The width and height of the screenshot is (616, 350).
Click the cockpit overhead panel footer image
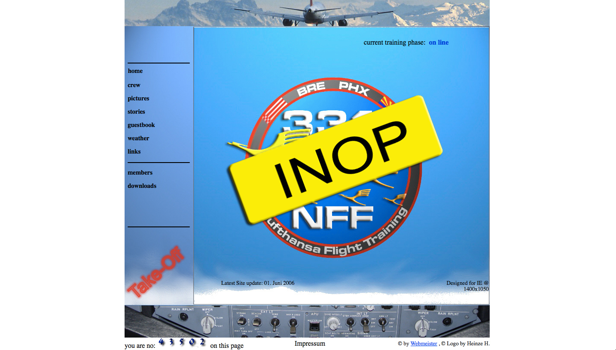point(307,321)
